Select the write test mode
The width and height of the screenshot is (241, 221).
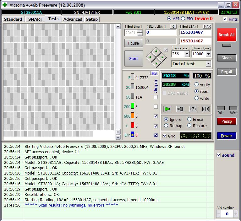196,98
